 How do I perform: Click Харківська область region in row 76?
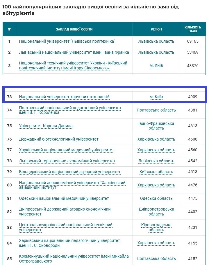point(156,139)
